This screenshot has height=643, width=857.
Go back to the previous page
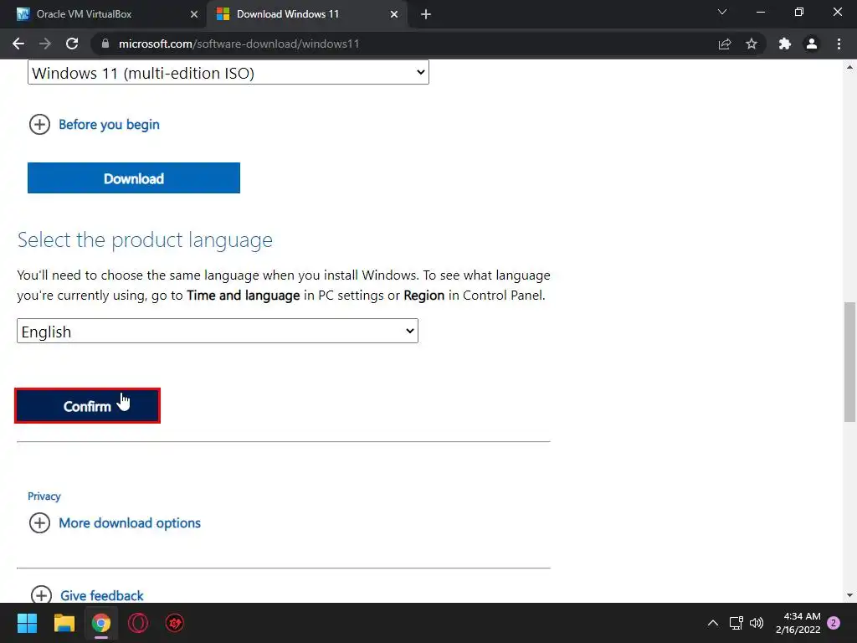18,44
